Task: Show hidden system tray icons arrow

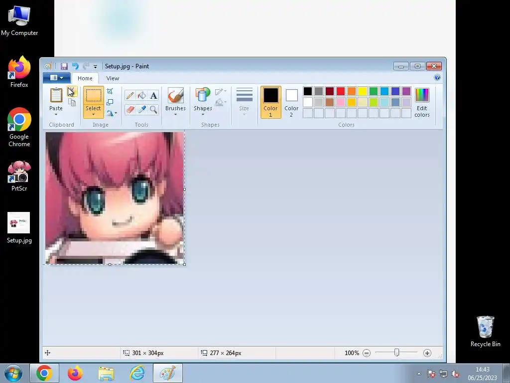Action: click(x=419, y=374)
